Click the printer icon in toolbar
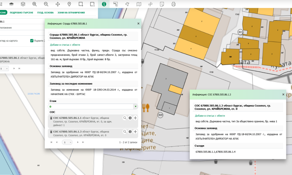 point(173,4)
